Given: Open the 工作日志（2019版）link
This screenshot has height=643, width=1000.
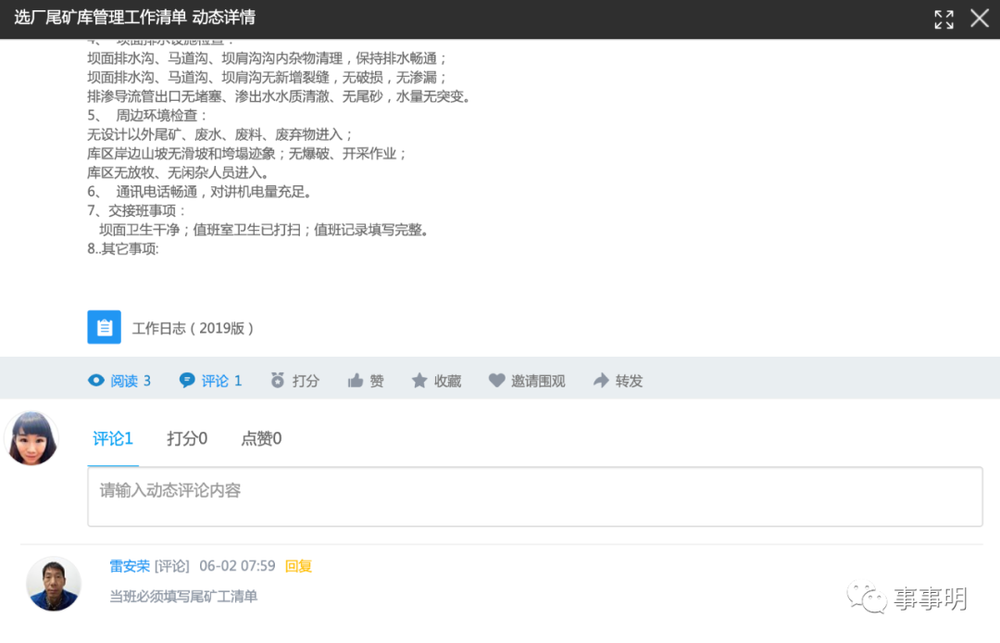Looking at the screenshot, I should [x=193, y=328].
